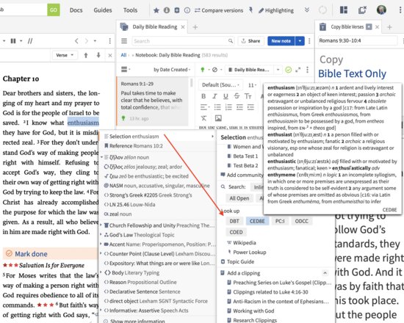The image size is (404, 323).
Task: Select the Romans 9:1-29 note card
Action: (153, 101)
